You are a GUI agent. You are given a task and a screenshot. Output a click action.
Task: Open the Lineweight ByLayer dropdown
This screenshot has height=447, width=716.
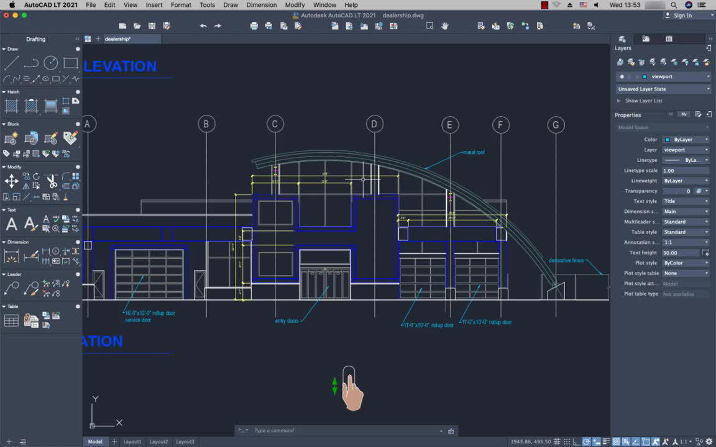(686, 181)
